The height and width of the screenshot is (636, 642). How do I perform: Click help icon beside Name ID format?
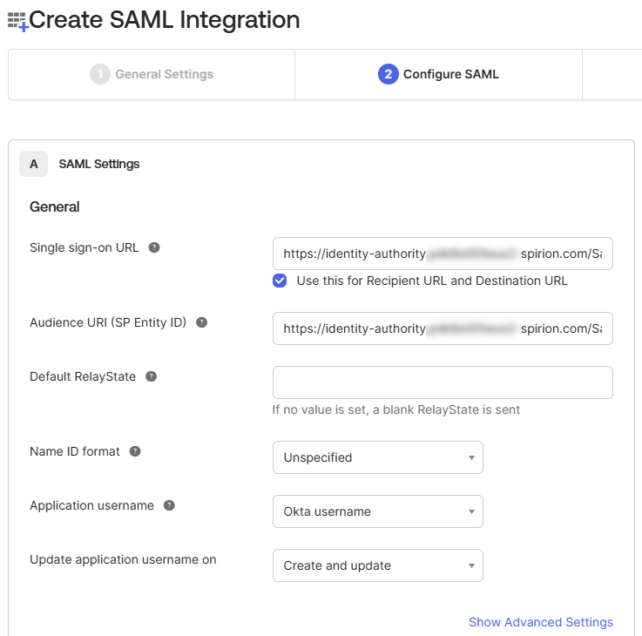pos(135,451)
